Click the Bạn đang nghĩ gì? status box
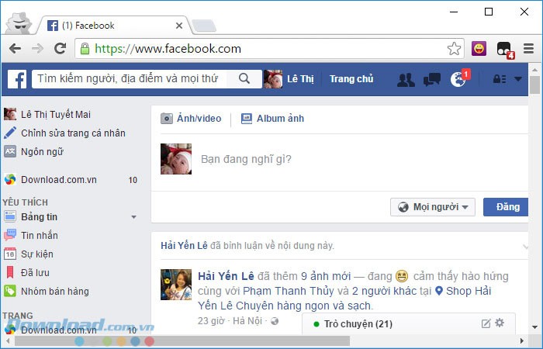Viewport: 543px width, 349px height. [x=246, y=159]
